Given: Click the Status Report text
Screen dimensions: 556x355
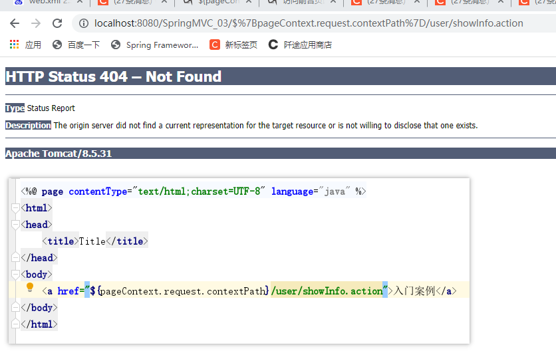Looking at the screenshot, I should [51, 108].
